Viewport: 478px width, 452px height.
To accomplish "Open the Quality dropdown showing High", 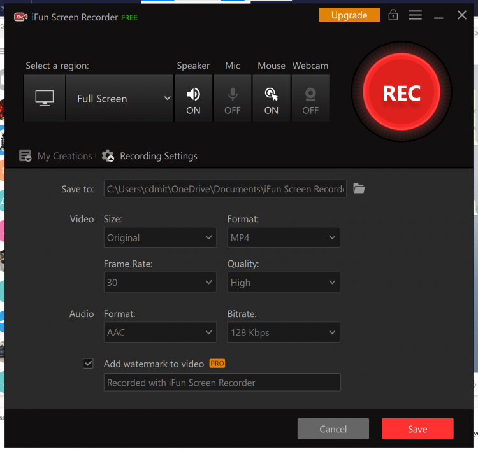I will click(284, 283).
